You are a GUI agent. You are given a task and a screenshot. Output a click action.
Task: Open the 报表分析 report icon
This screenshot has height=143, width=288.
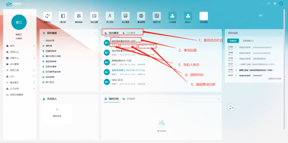tap(157, 16)
